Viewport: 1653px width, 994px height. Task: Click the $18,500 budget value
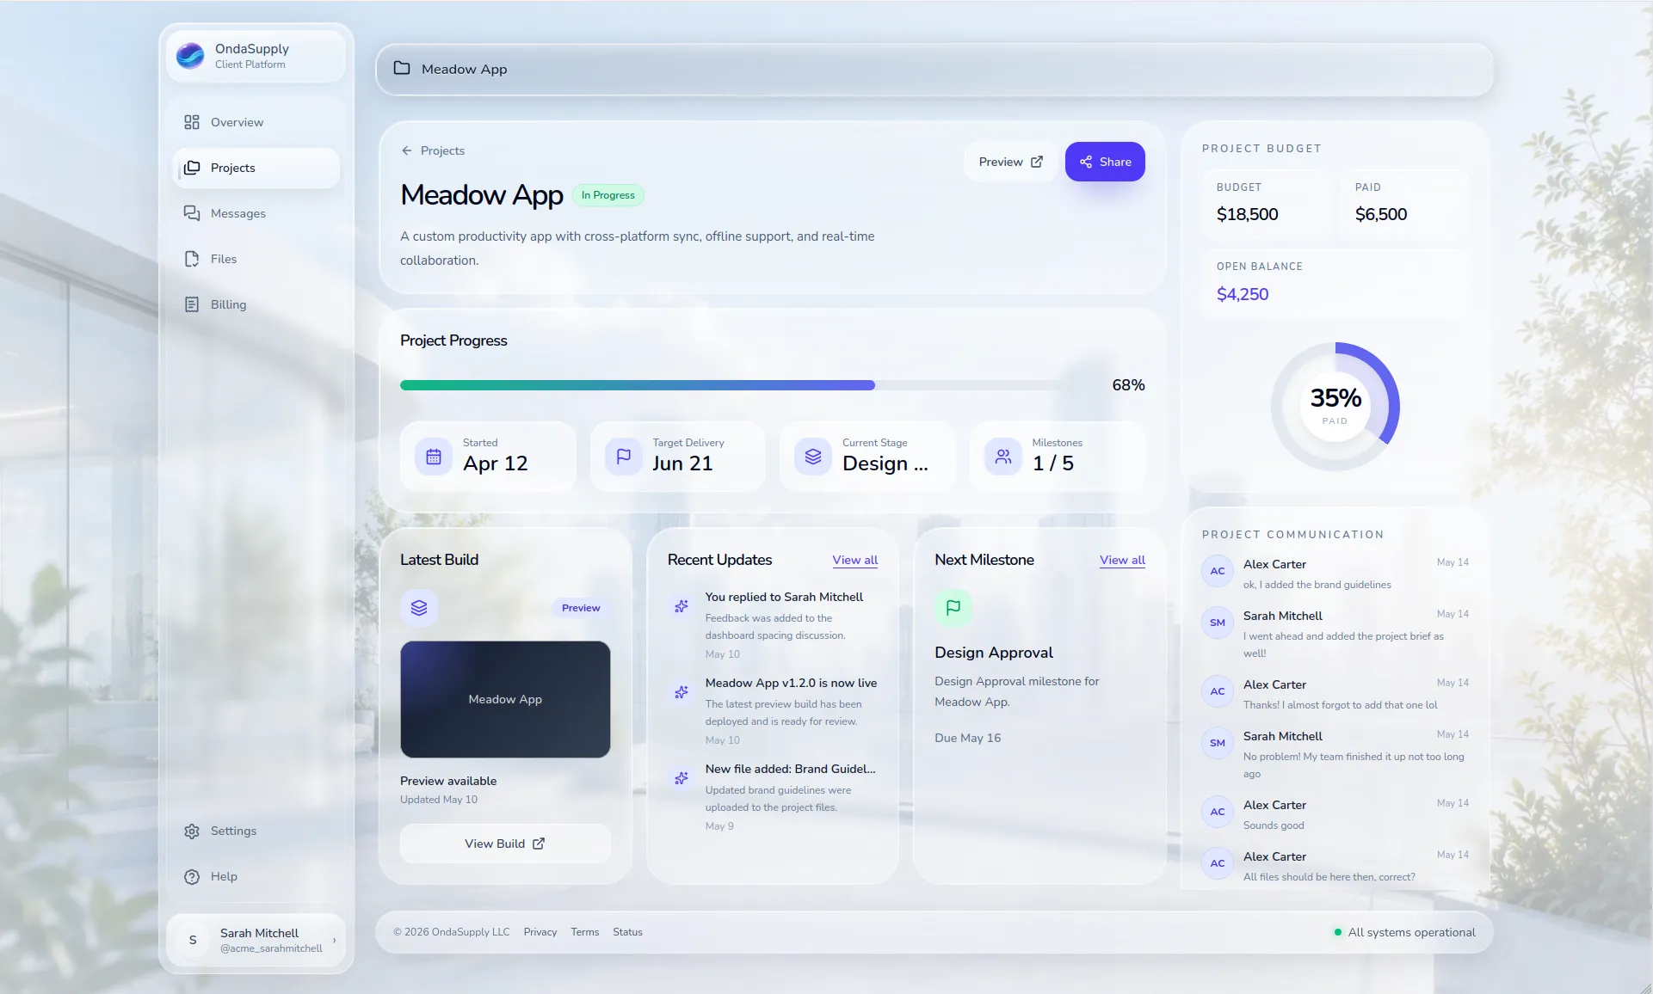tap(1247, 214)
